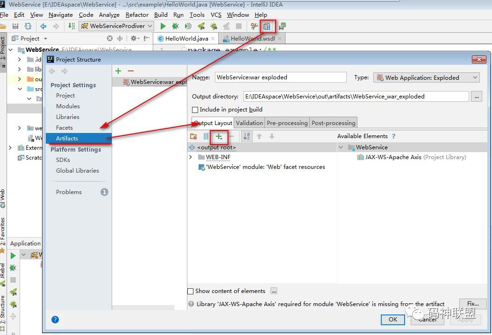Image resolution: width=492 pixels, height=335 pixels.
Task: Open the Refactor menu
Action: click(x=137, y=15)
